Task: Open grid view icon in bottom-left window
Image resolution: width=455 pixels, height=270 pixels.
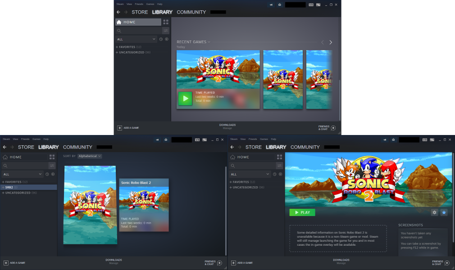Action: (52, 157)
